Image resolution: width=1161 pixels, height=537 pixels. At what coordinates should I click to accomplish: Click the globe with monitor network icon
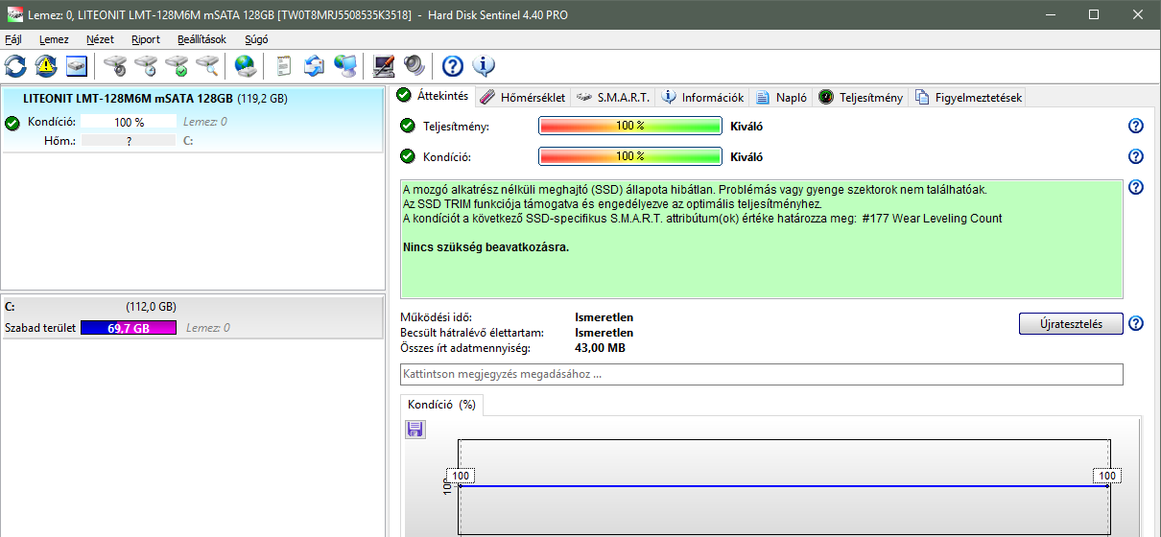coord(345,66)
